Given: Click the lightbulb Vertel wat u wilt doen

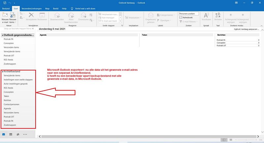Looking at the screenshot, I should pos(72,9).
